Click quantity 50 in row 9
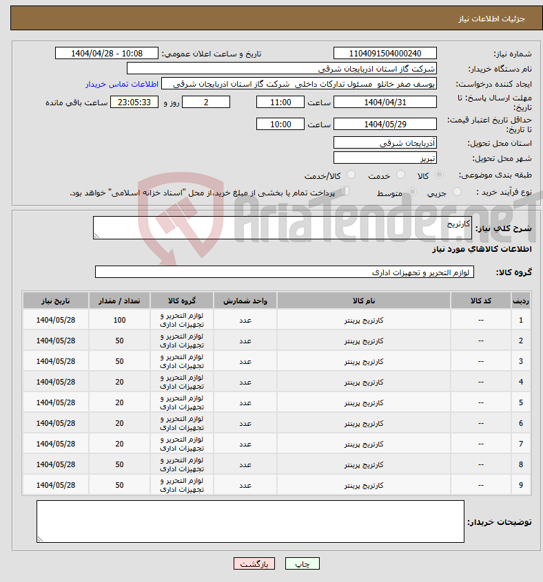Screen dimensions: 543x582 (x=119, y=485)
